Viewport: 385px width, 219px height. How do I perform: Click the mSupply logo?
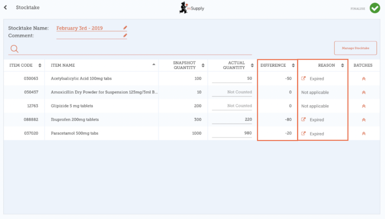pos(192,8)
